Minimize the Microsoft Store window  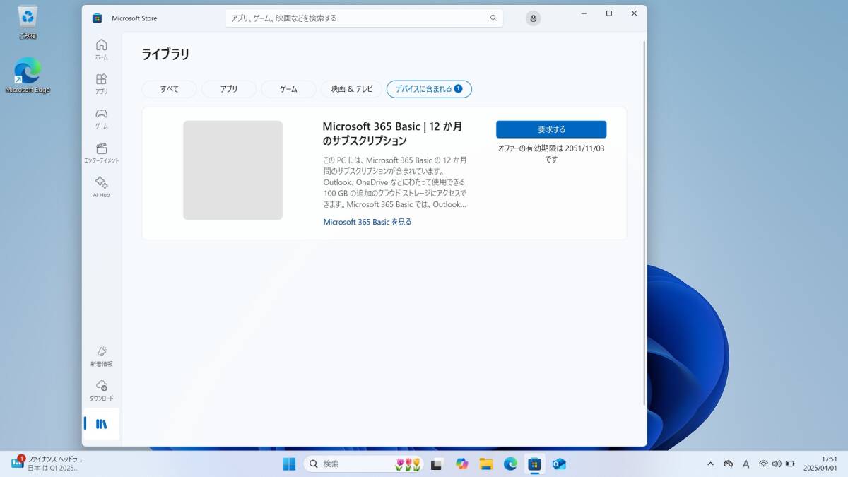click(x=584, y=13)
